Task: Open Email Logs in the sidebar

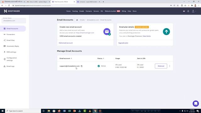Action: [x=10, y=66]
